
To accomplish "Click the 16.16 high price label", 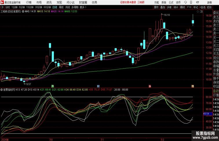I will (x=167, y=15).
